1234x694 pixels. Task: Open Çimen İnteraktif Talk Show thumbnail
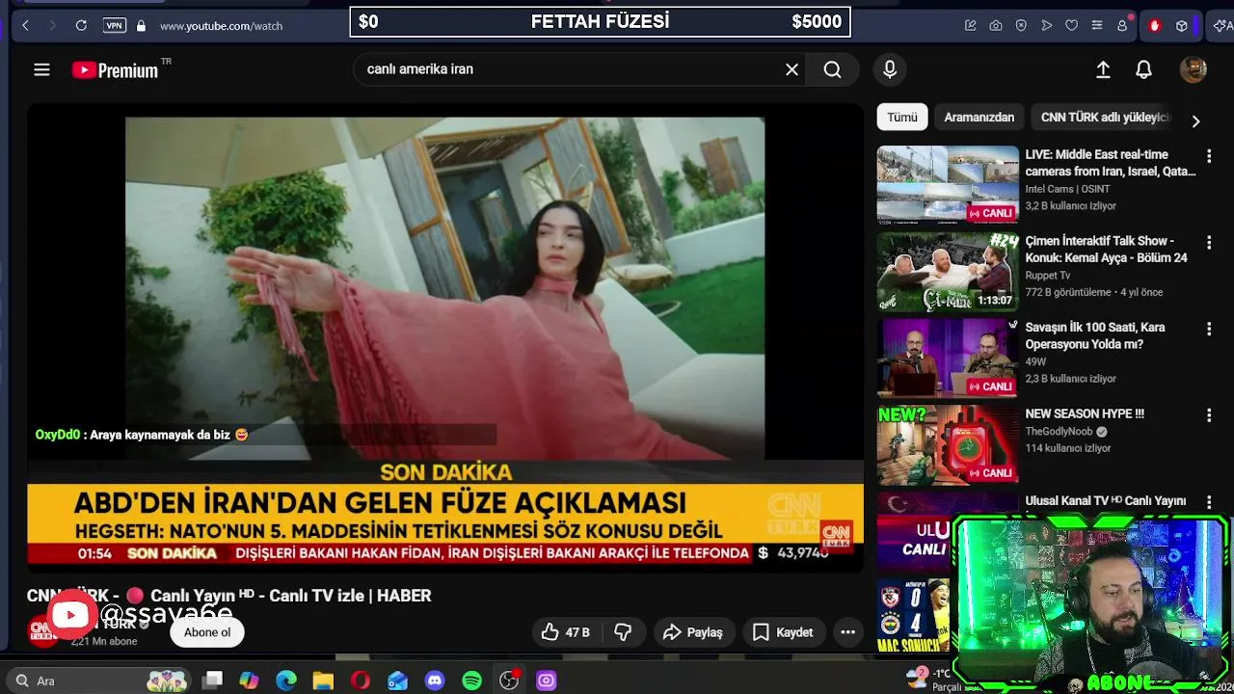[x=948, y=272]
